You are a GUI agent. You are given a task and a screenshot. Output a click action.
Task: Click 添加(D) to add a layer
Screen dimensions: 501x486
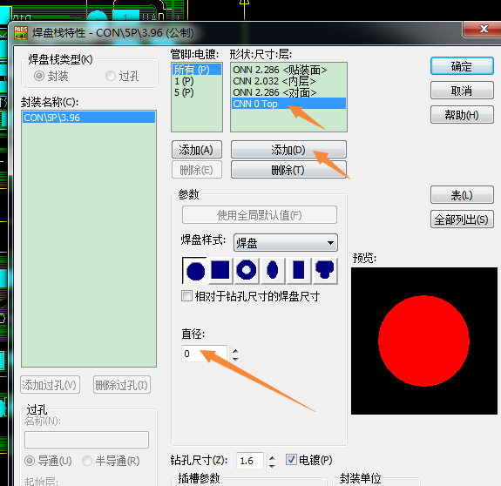click(288, 150)
